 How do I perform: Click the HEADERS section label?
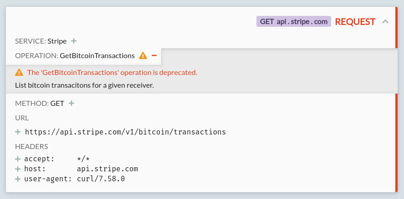pyautogui.click(x=31, y=146)
